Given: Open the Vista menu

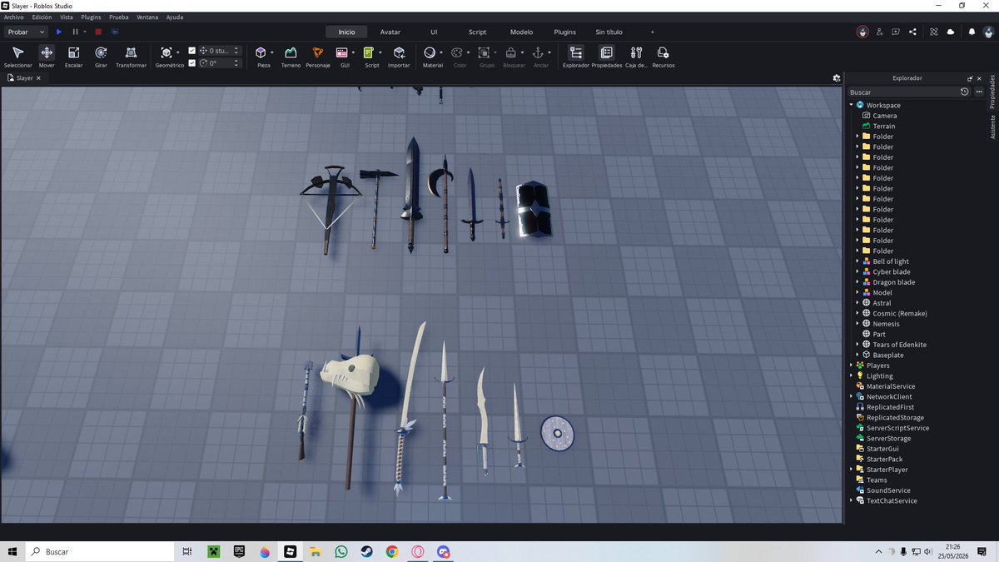Looking at the screenshot, I should tap(67, 17).
